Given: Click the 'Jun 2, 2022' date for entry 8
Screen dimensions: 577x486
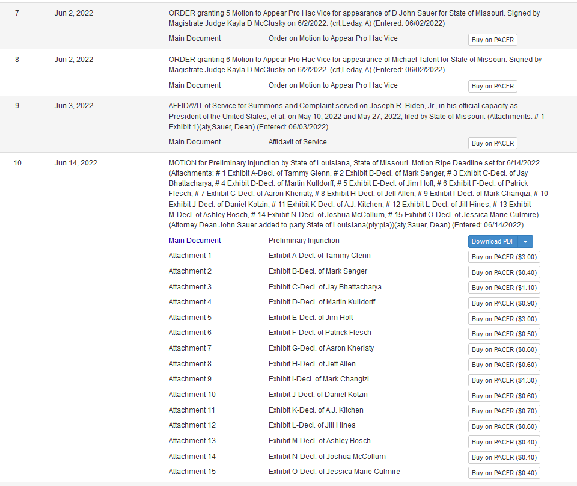Looking at the screenshot, I should click(73, 60).
